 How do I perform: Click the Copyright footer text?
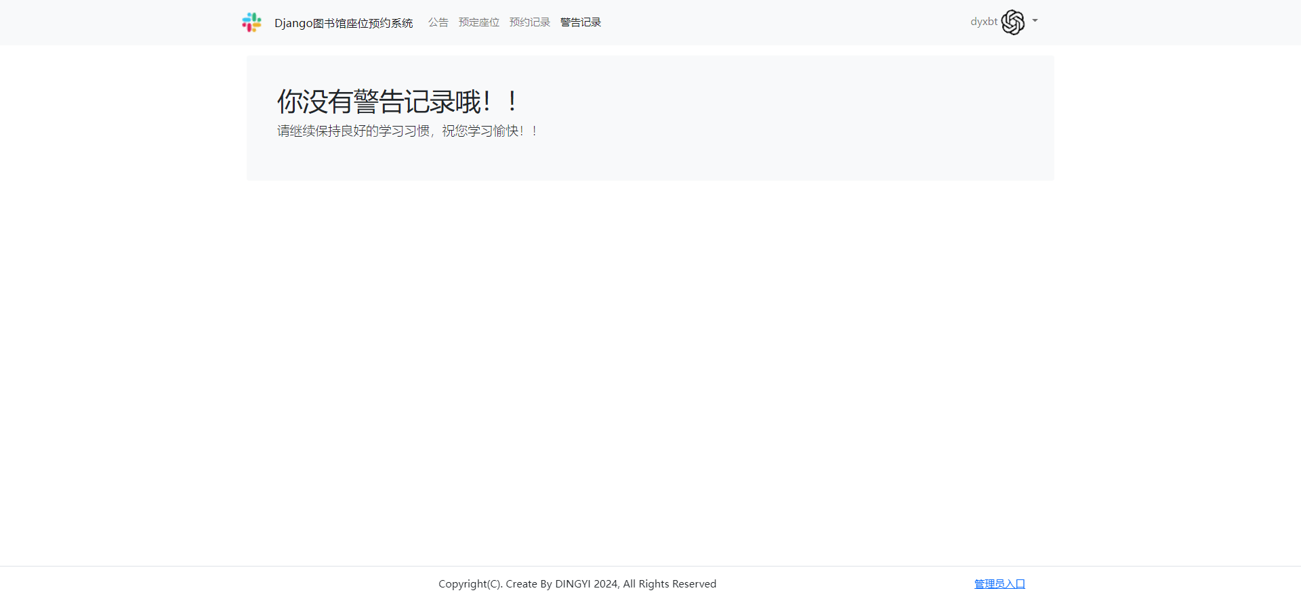(x=577, y=583)
